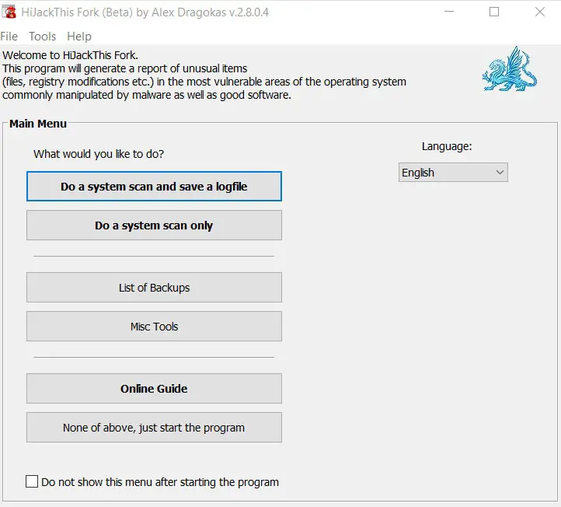Open the File menu

9,37
